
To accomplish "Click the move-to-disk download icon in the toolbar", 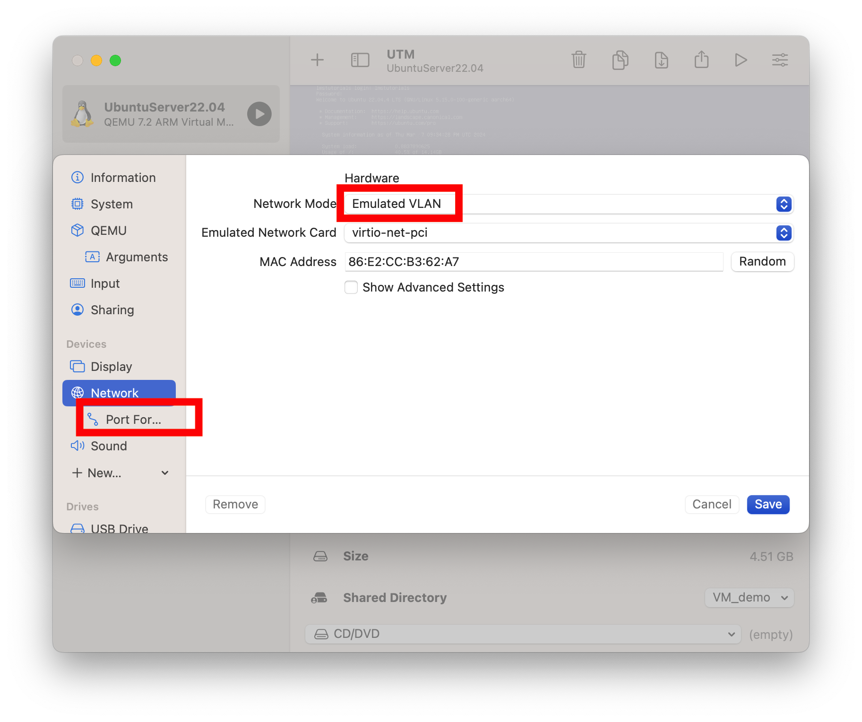I will (661, 60).
